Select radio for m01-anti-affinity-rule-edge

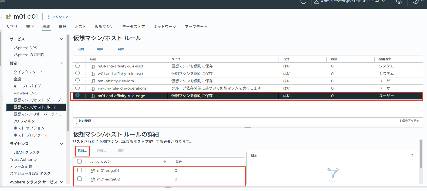pyautogui.click(x=77, y=95)
